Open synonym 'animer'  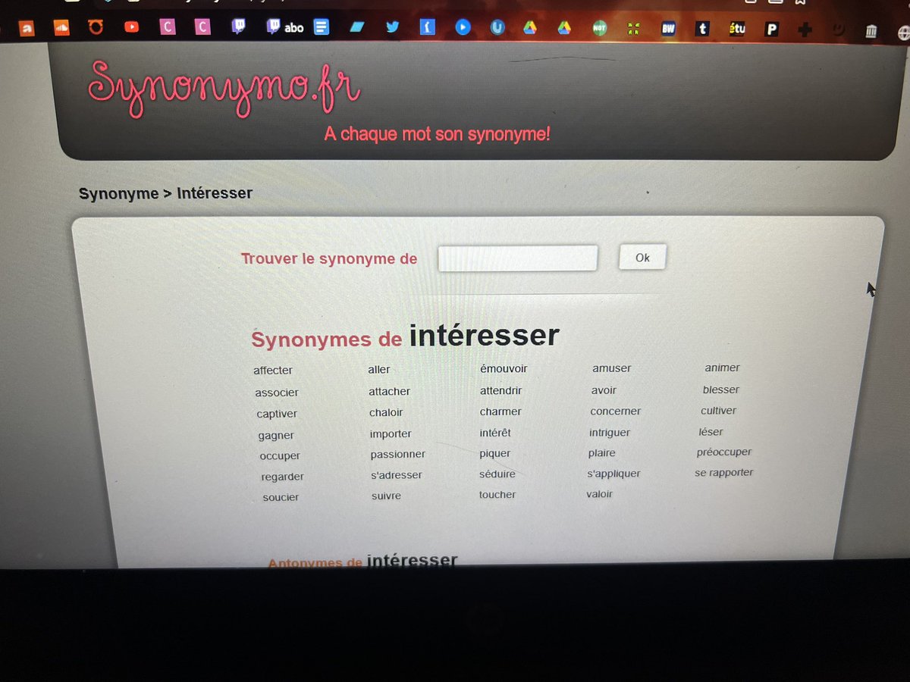point(722,368)
